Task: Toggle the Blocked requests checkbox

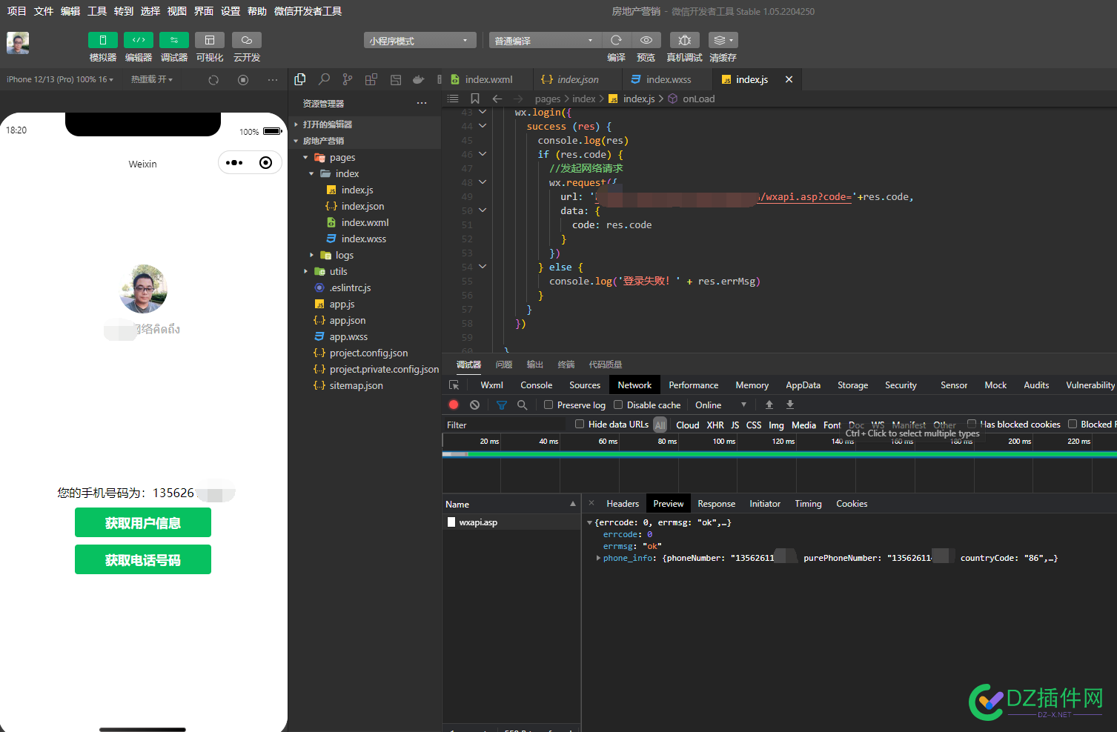Action: pos(1073,424)
